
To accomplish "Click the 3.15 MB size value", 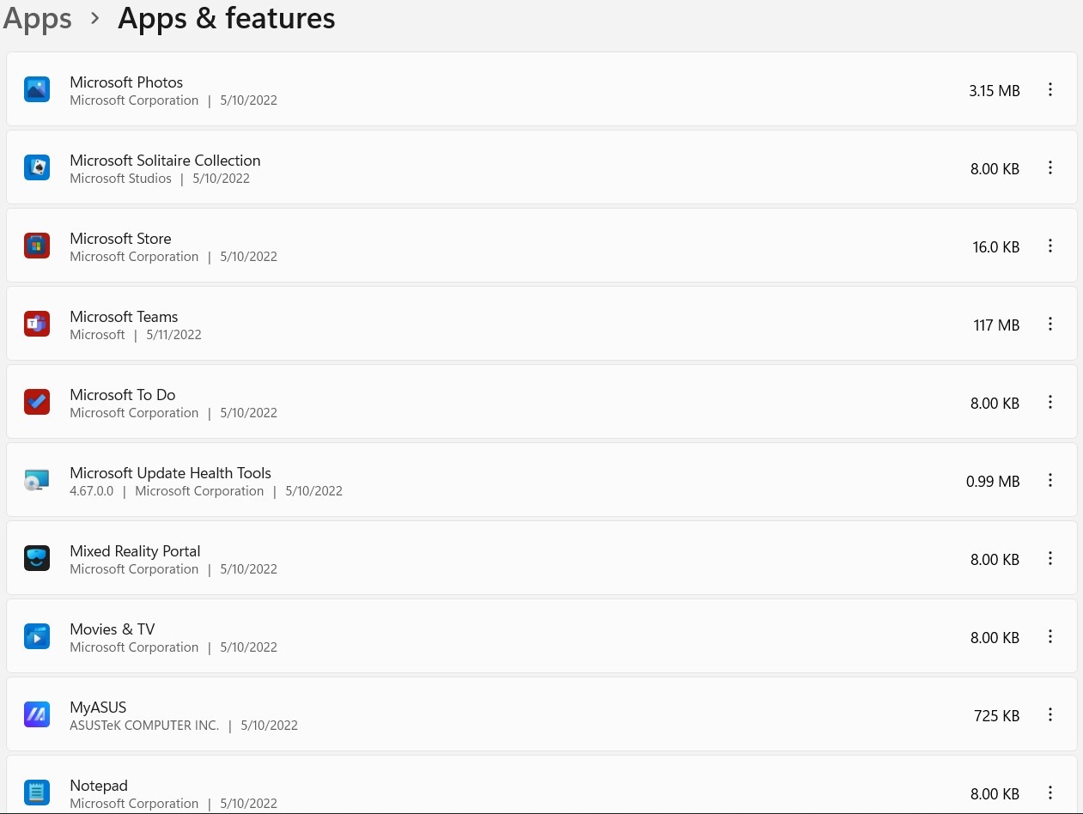I will (995, 90).
